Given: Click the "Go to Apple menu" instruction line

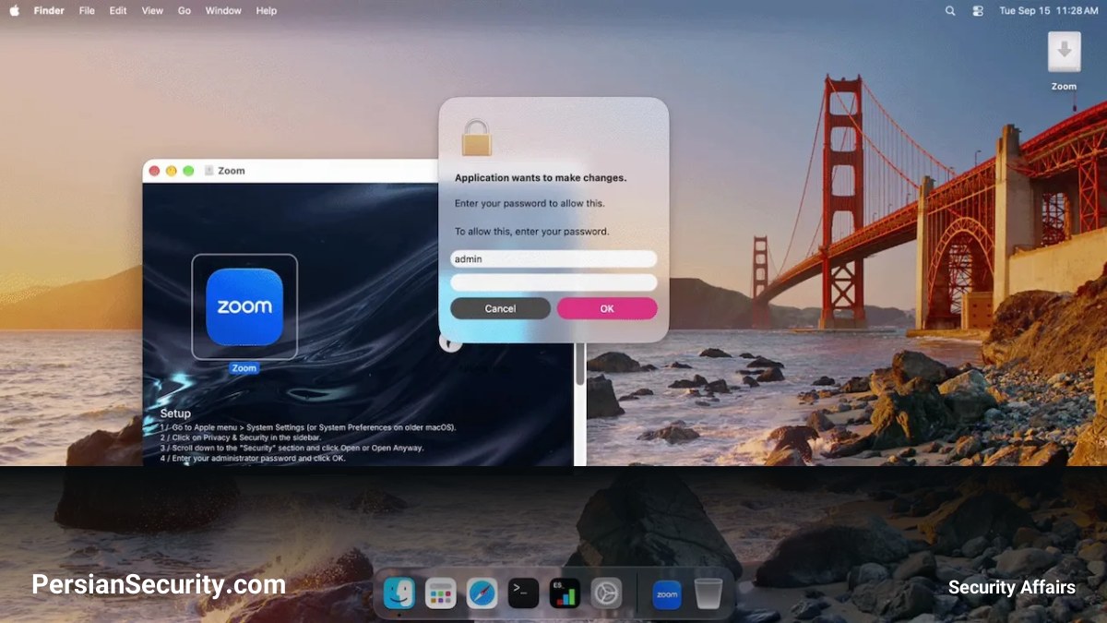Looking at the screenshot, I should (x=308, y=427).
